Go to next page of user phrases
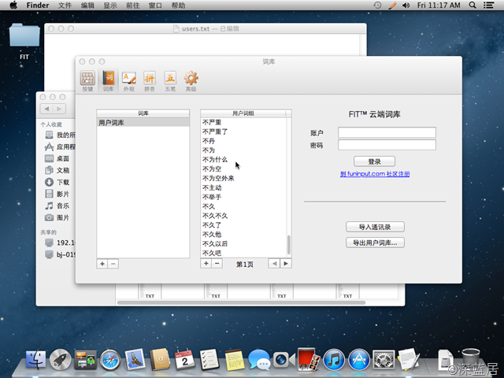The width and height of the screenshot is (504, 378). point(286,264)
